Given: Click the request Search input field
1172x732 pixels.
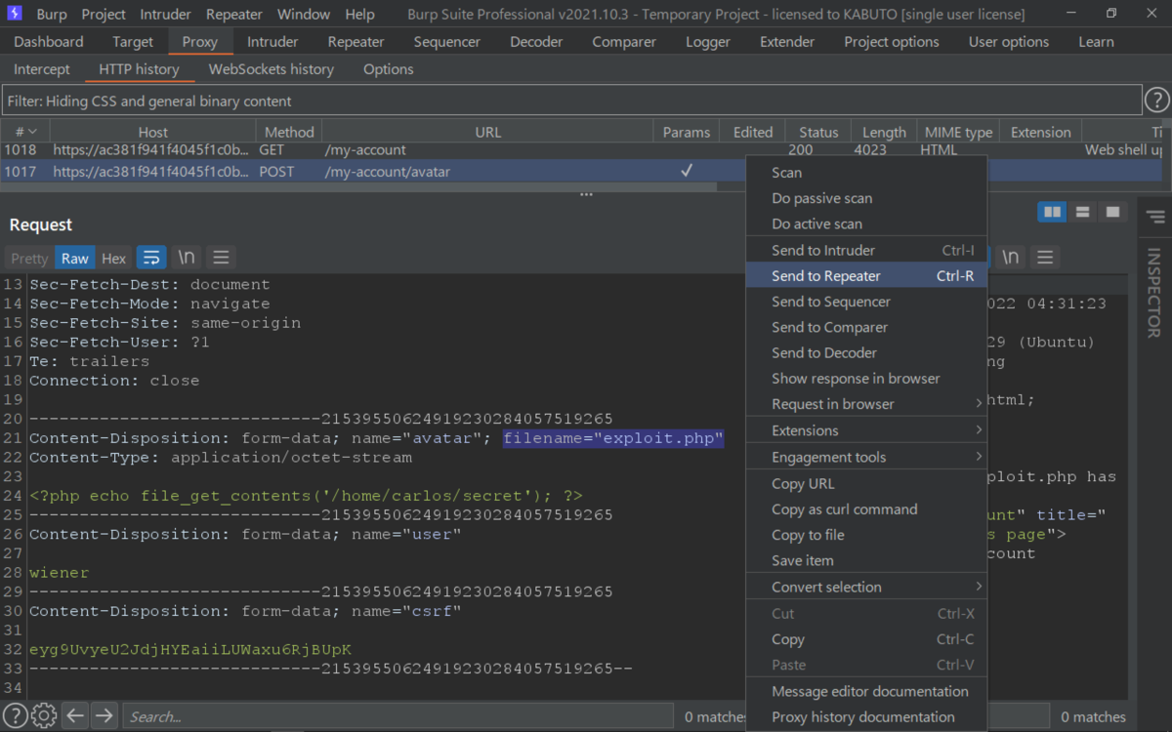Looking at the screenshot, I should (398, 716).
